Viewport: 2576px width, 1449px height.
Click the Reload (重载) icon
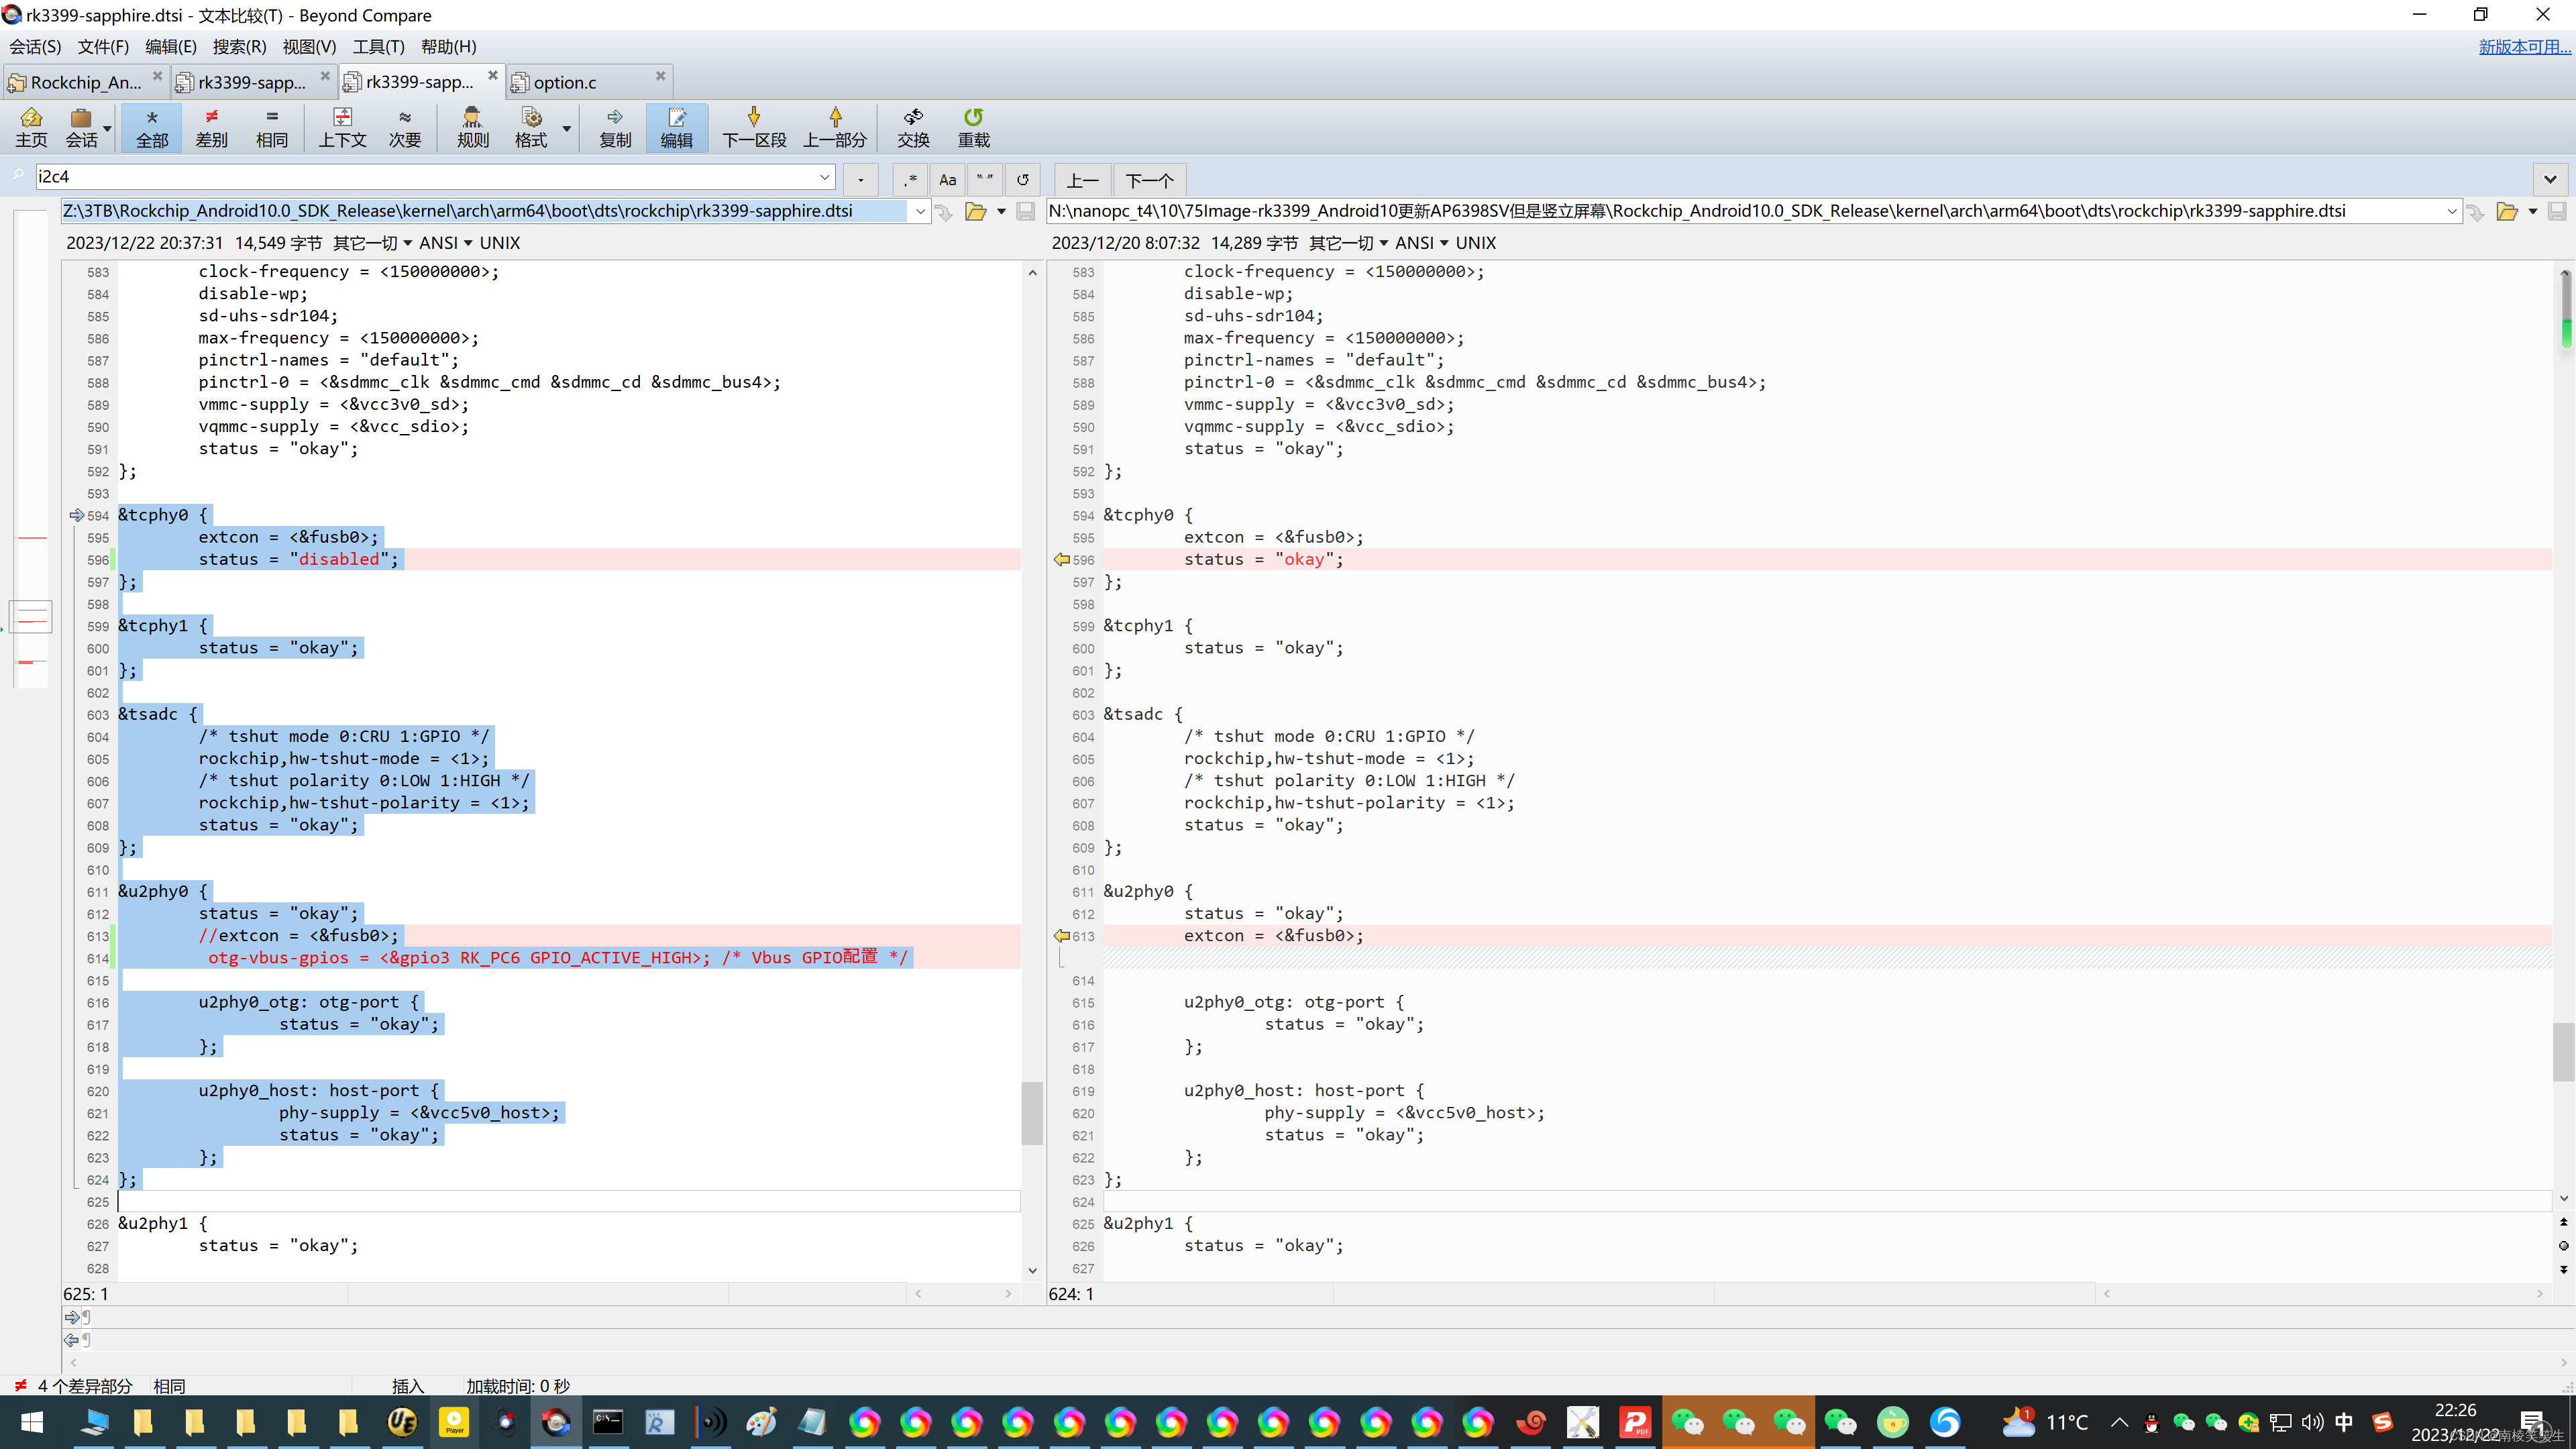click(x=973, y=127)
